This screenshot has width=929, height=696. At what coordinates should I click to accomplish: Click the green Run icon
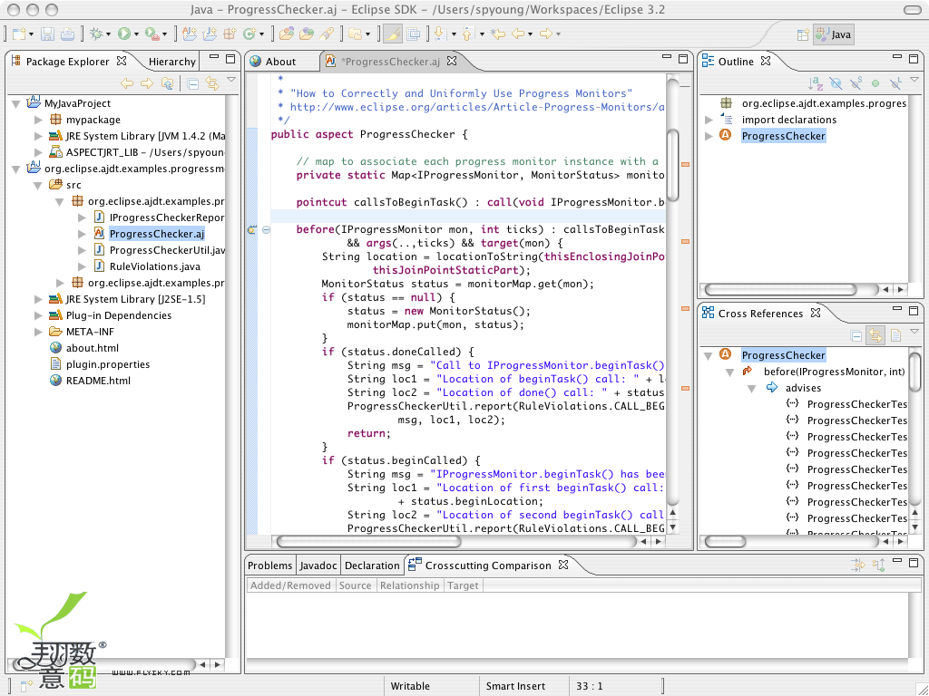(x=123, y=34)
